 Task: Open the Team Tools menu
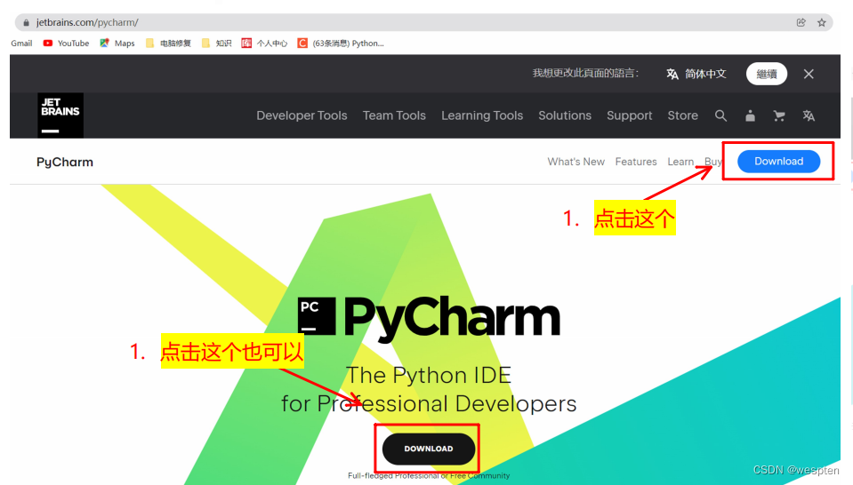[394, 115]
